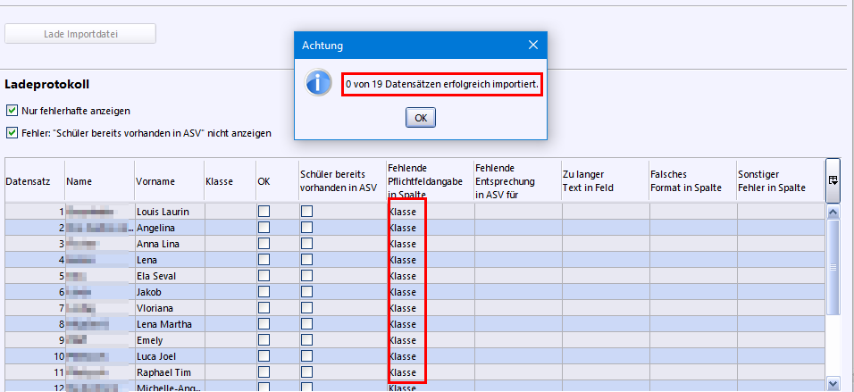Select the row with Vorname Emely
The width and height of the screenshot is (854, 392).
pos(169,340)
